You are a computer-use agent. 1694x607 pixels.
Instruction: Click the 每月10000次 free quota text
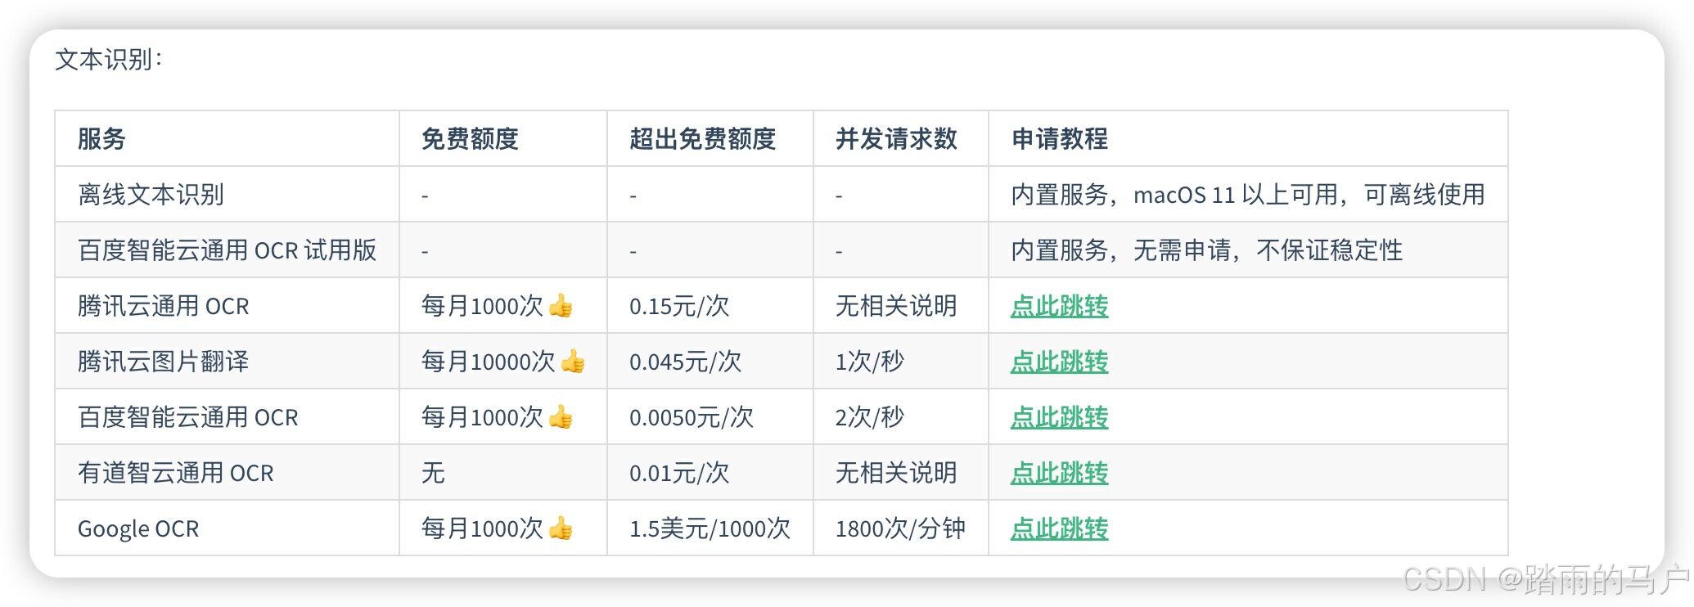489,362
